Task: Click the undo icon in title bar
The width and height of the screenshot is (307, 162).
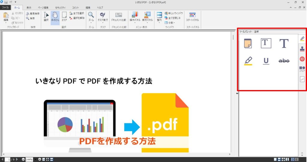Action: tap(11, 2)
